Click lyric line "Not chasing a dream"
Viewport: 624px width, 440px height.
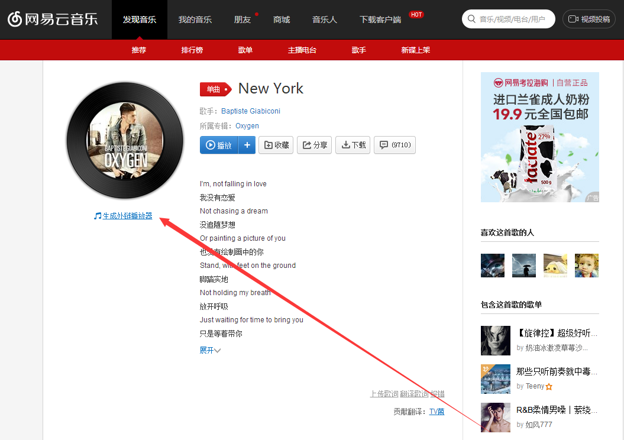pos(234,211)
